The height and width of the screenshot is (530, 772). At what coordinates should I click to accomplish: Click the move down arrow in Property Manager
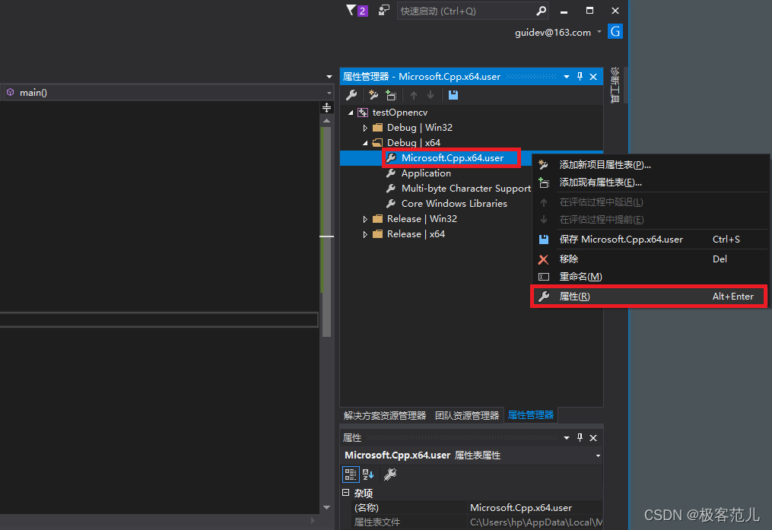pos(429,94)
